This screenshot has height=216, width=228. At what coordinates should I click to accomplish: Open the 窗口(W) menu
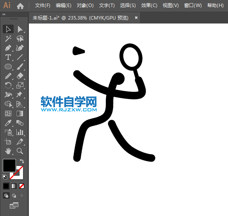tap(193, 6)
